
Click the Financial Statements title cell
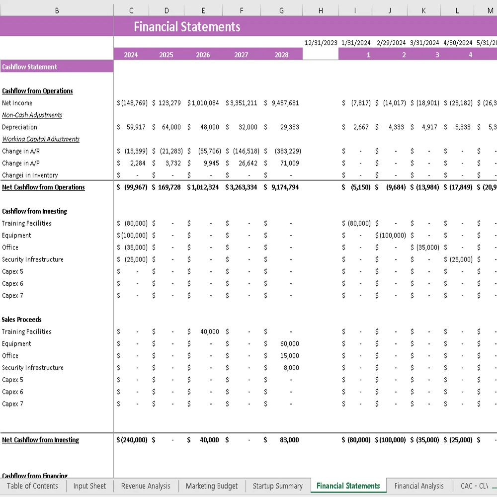(187, 26)
